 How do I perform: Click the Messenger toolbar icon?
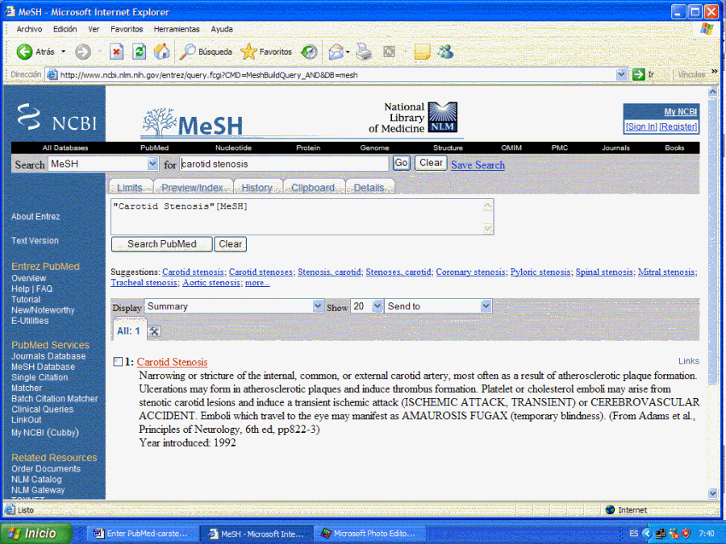(445, 52)
